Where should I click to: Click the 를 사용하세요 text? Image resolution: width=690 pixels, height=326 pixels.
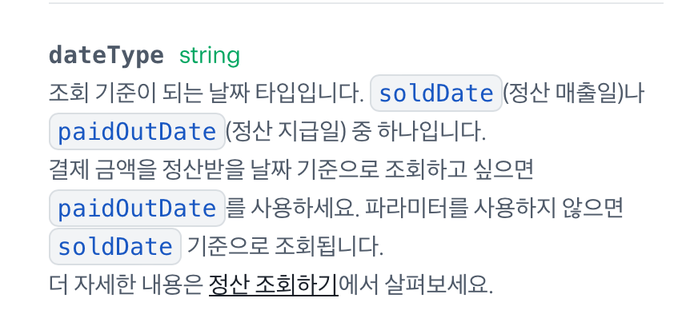[x=293, y=209]
